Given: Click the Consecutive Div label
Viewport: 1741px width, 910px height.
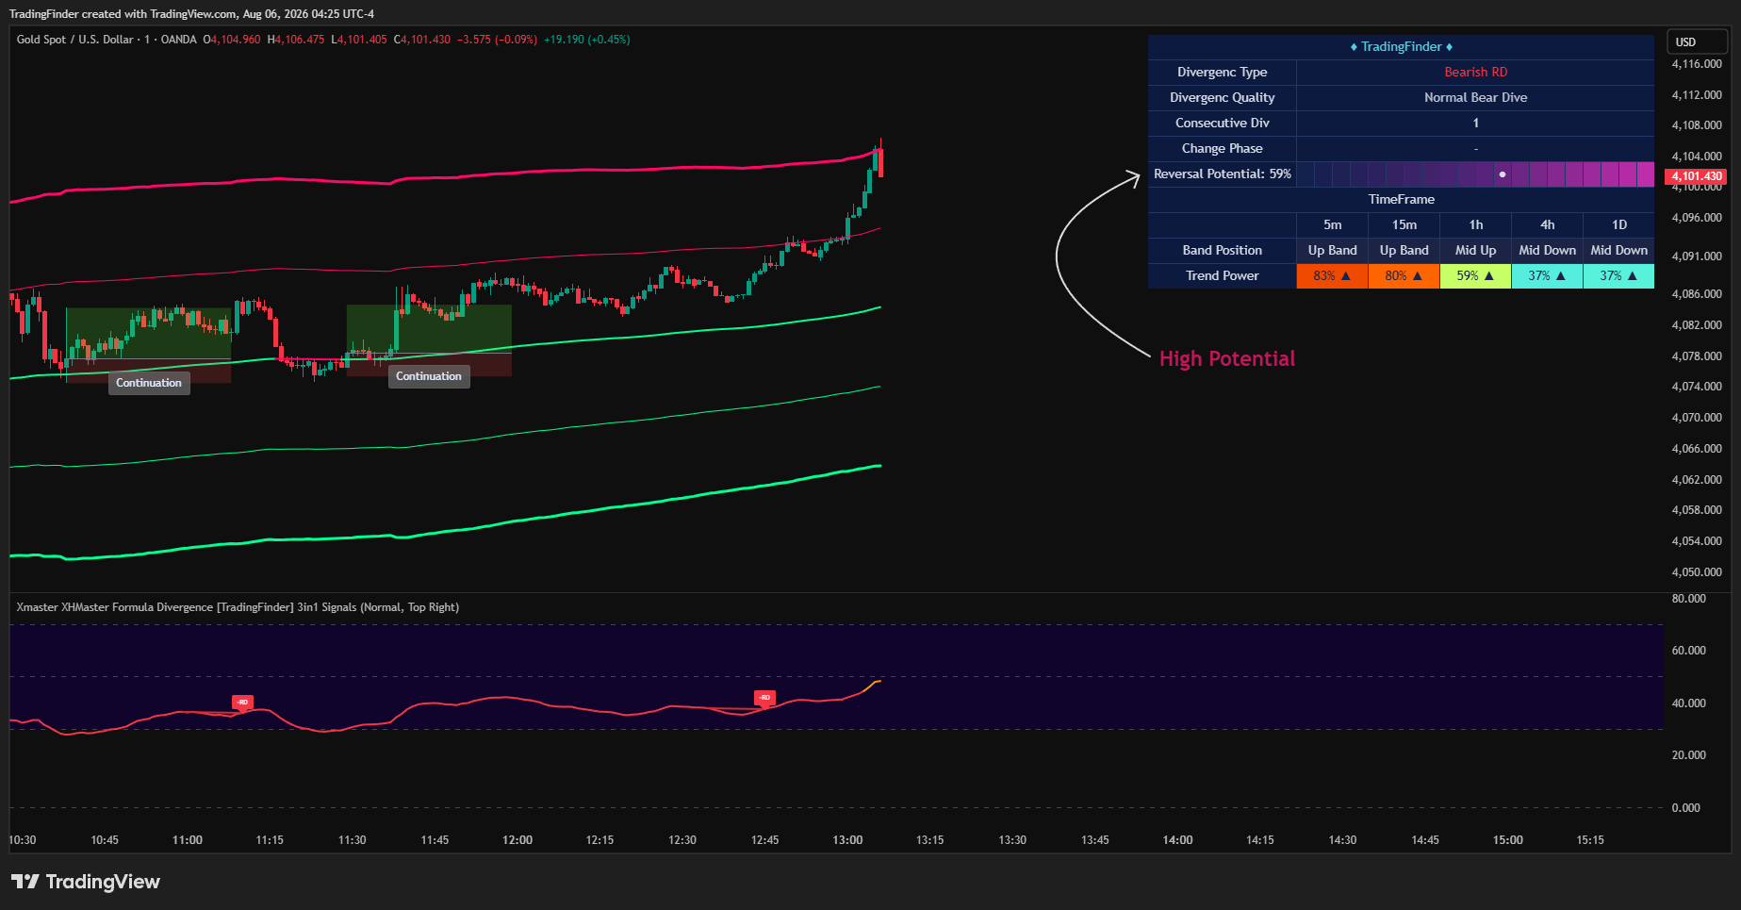Looking at the screenshot, I should click(1222, 124).
